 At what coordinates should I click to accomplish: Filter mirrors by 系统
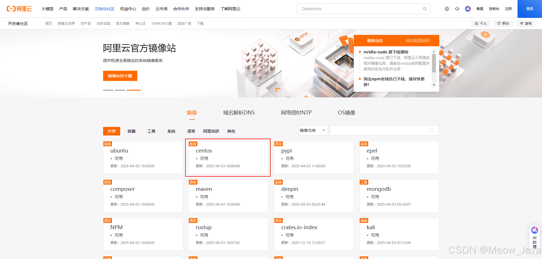171,131
